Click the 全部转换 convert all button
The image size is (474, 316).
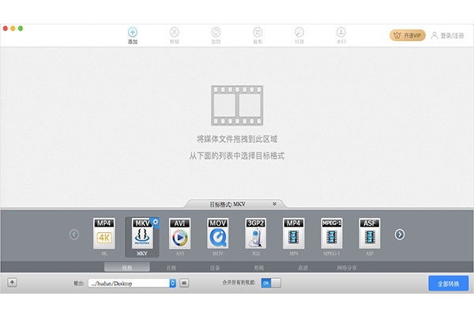click(448, 283)
